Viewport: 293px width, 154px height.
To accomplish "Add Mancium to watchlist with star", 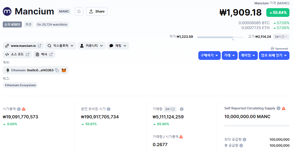I will click(79, 11).
